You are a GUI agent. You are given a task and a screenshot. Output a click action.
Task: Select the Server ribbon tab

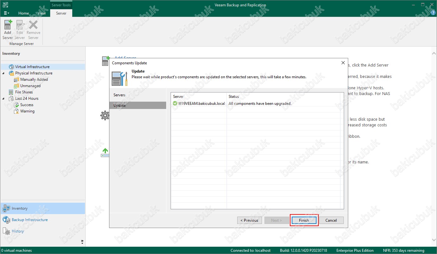[x=61, y=13]
